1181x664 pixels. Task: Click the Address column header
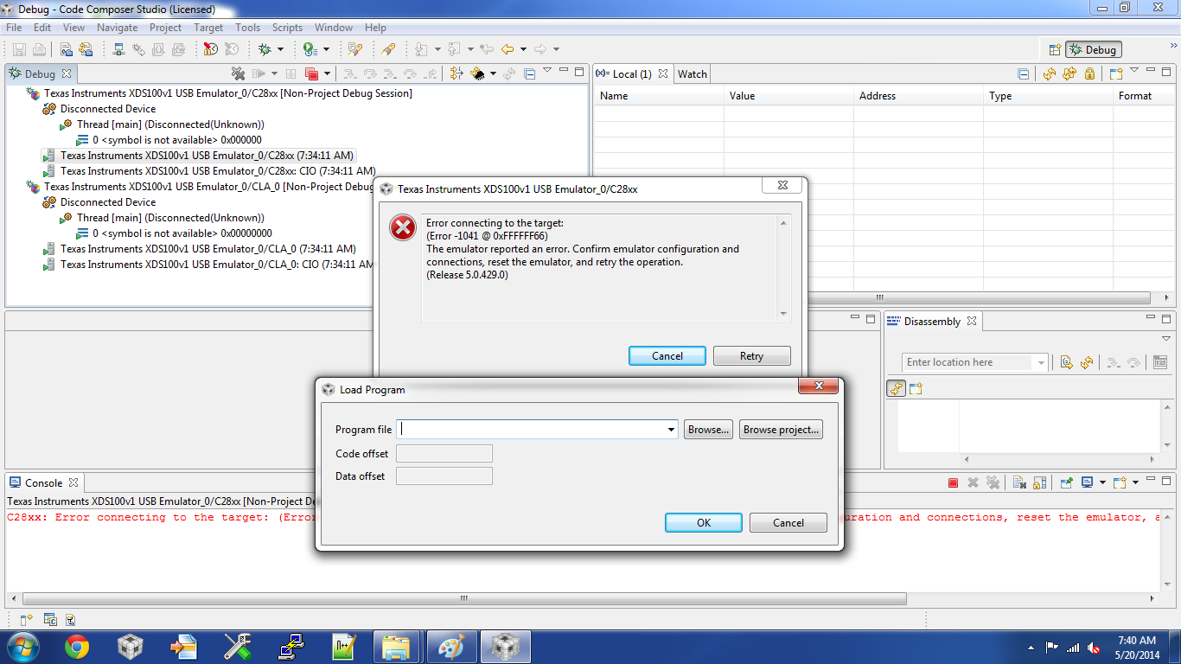coord(918,96)
